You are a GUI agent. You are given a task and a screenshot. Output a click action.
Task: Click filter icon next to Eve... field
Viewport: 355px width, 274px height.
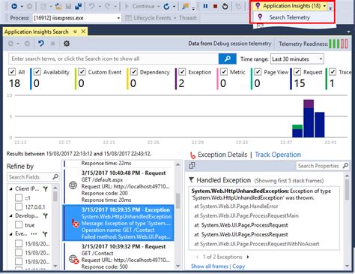coord(45,234)
